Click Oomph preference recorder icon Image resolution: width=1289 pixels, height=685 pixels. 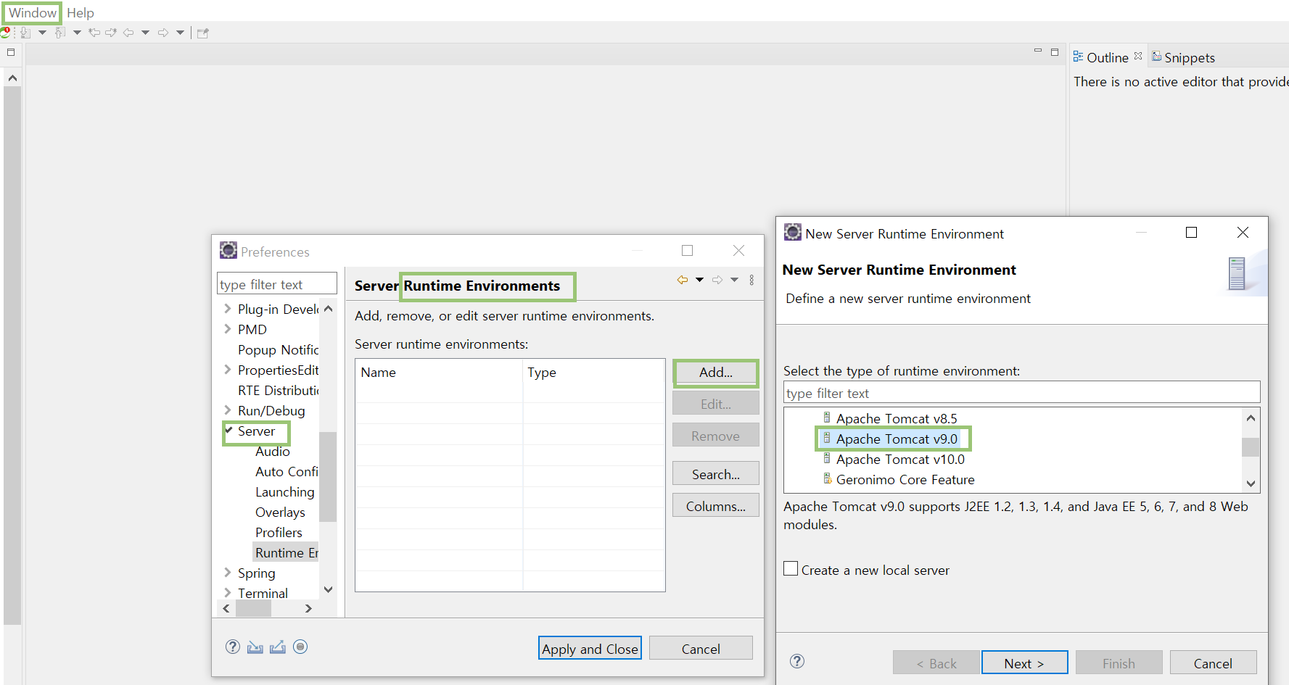click(x=300, y=647)
